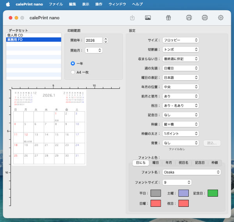
Task: Click the gift box toolbar icon
Action: click(168, 18)
